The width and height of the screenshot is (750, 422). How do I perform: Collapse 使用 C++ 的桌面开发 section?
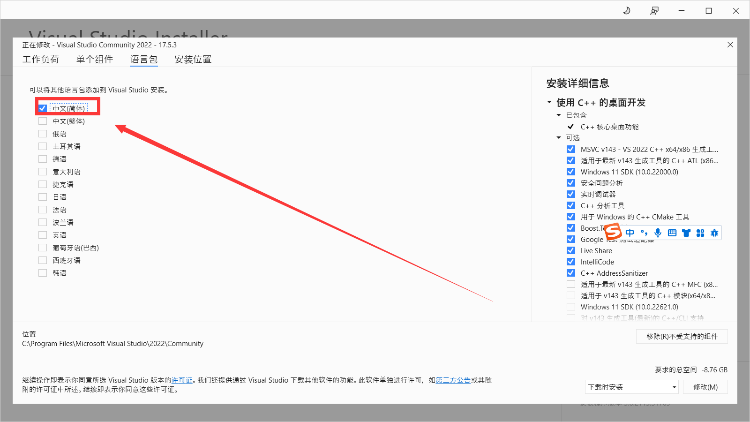click(x=549, y=102)
